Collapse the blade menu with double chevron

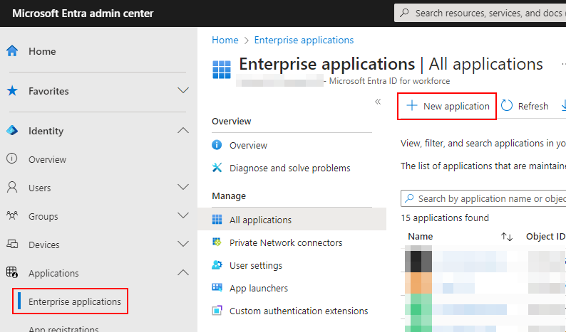point(378,102)
